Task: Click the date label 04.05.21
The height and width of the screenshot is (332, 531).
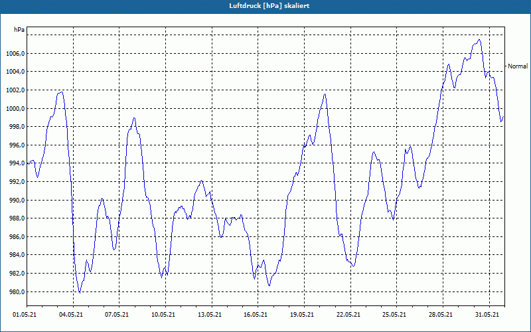Action: [x=71, y=315]
